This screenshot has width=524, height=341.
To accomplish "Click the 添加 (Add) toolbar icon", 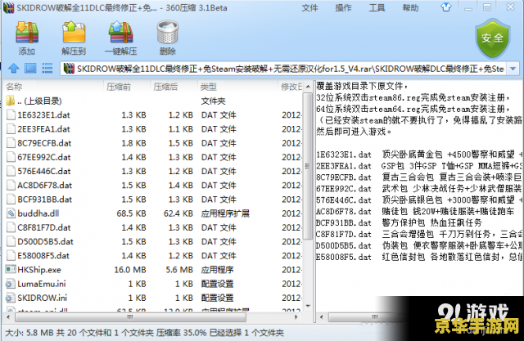I will point(27,33).
